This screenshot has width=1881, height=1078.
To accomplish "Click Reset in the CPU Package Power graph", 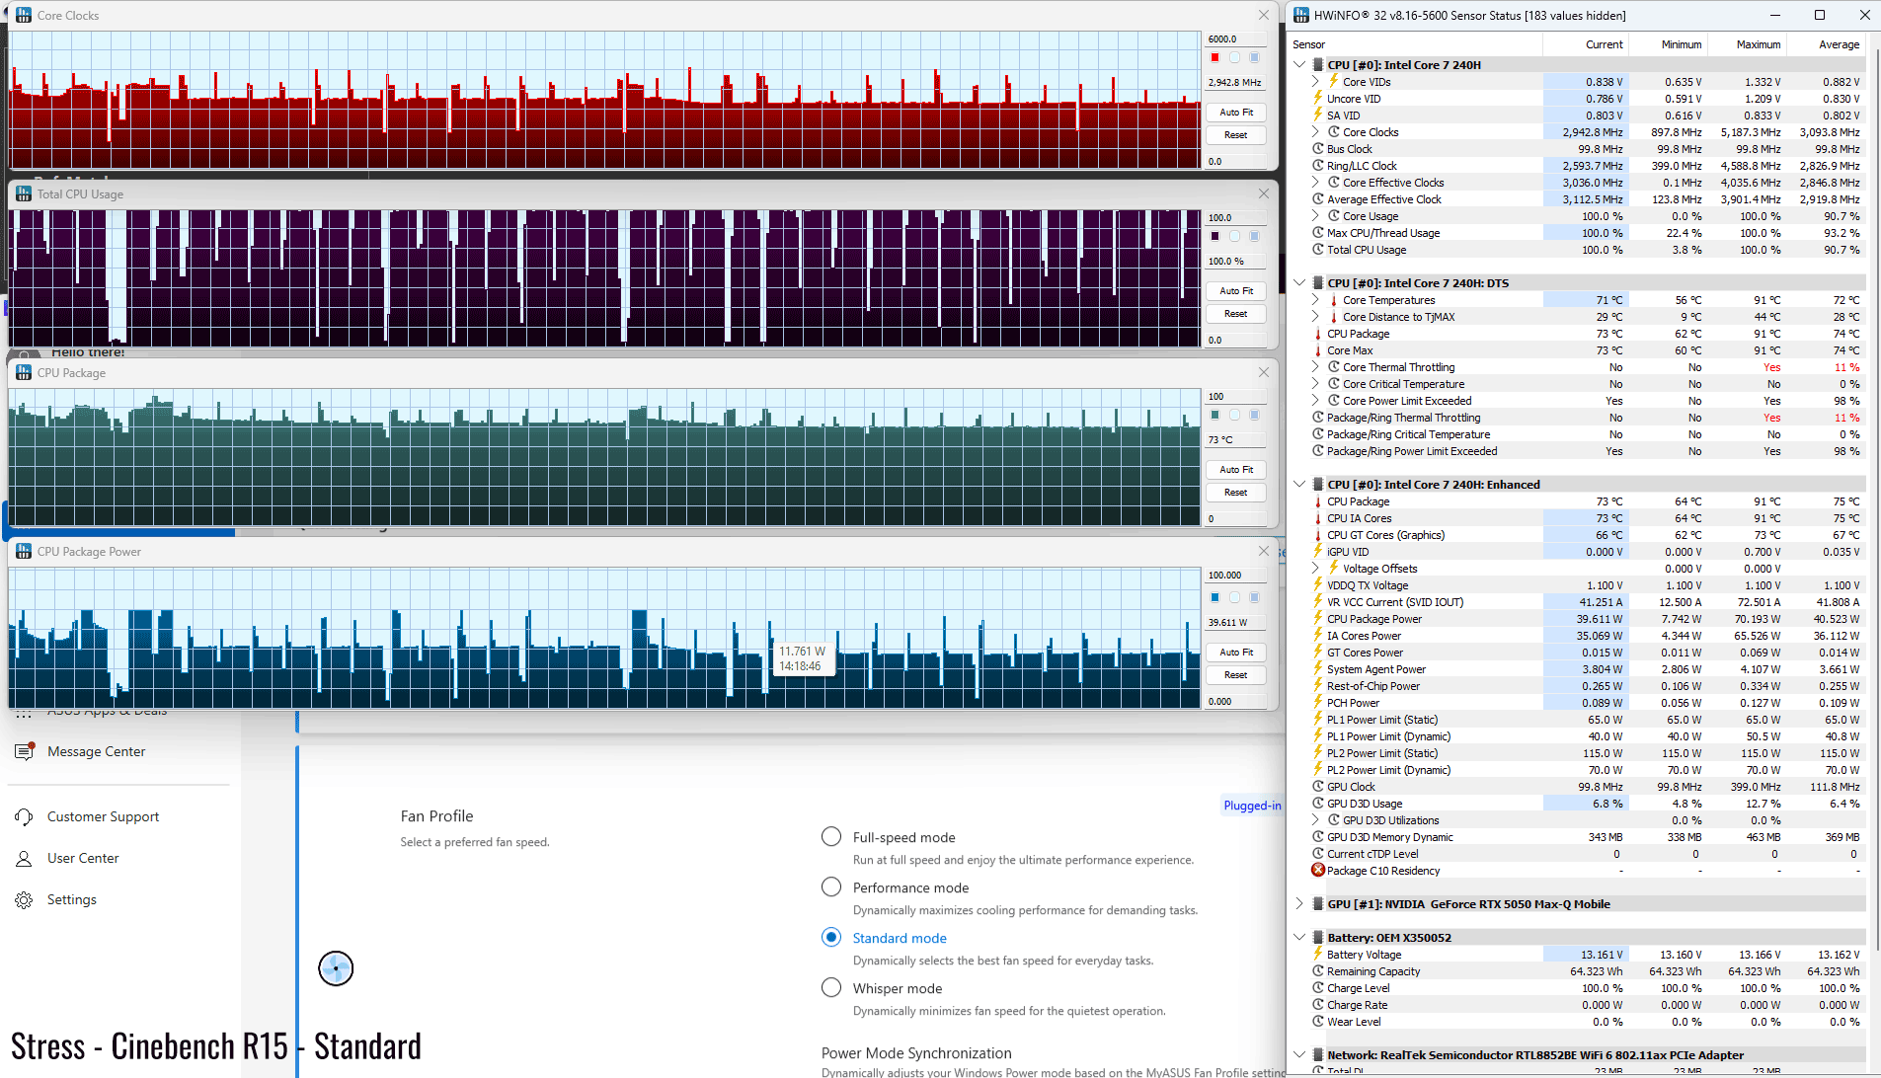I will (1235, 674).
